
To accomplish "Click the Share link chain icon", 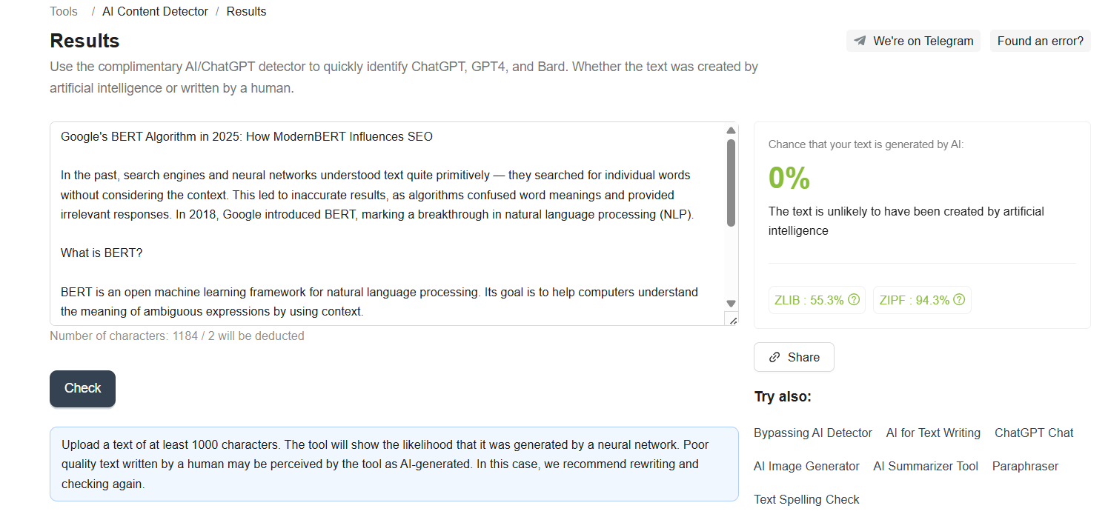I will (774, 357).
